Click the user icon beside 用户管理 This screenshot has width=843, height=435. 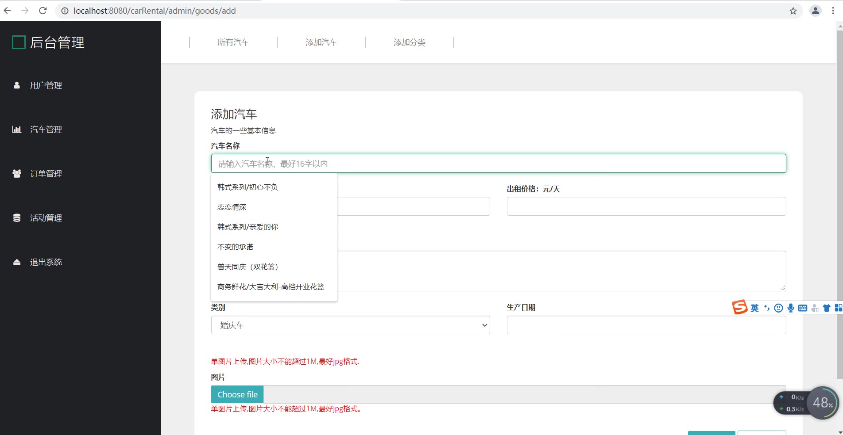pos(17,85)
